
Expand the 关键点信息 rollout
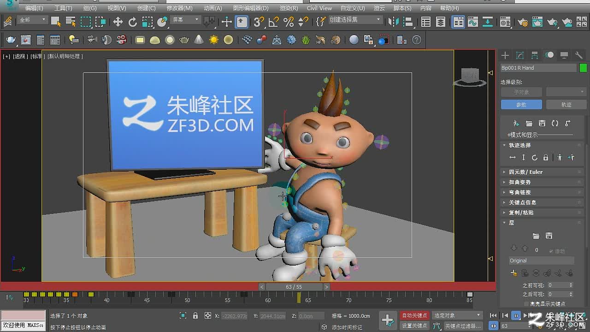543,202
